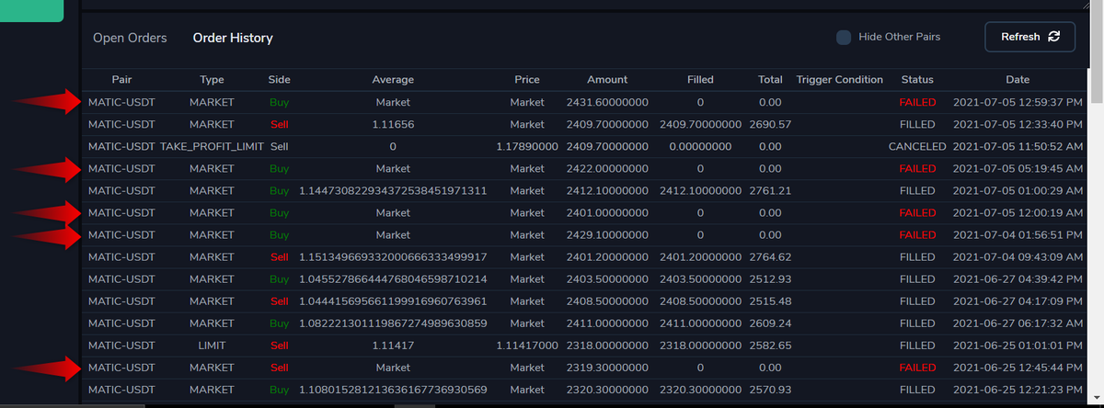Click the total 2582.65
This screenshot has width=1104, height=408.
771,345
